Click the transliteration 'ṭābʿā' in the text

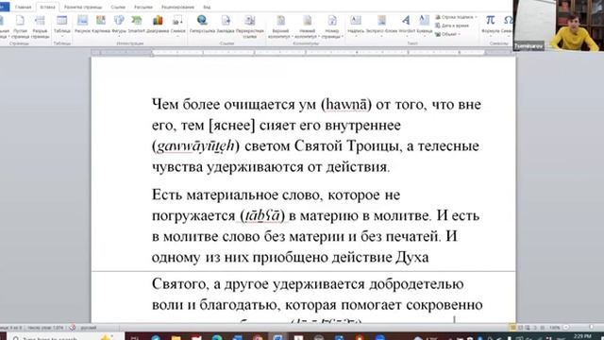262,215
